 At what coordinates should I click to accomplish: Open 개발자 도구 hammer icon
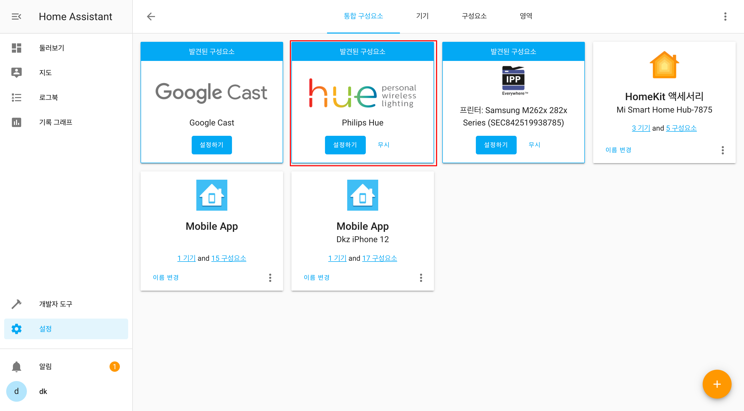pyautogui.click(x=17, y=304)
